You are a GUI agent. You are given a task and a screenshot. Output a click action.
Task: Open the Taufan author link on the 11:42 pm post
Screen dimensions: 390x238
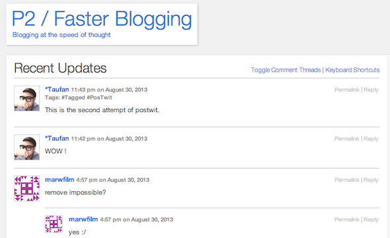point(57,138)
